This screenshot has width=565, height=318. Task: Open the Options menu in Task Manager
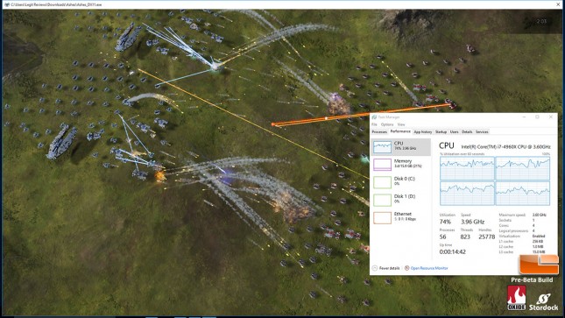387,124
